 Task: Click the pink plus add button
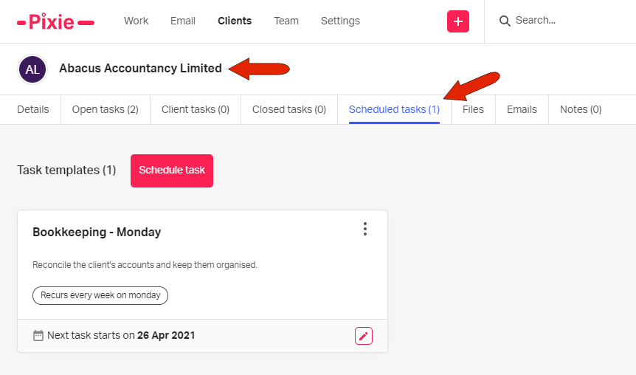tap(458, 21)
